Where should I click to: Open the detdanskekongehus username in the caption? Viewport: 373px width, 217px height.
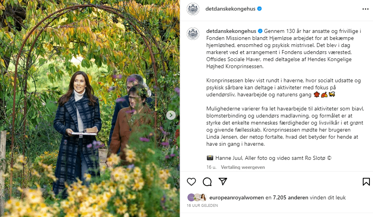(231, 31)
